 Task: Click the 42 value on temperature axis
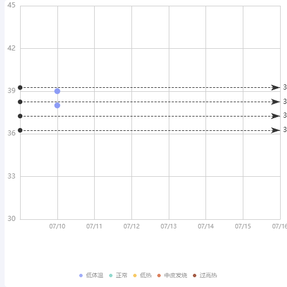[11, 48]
